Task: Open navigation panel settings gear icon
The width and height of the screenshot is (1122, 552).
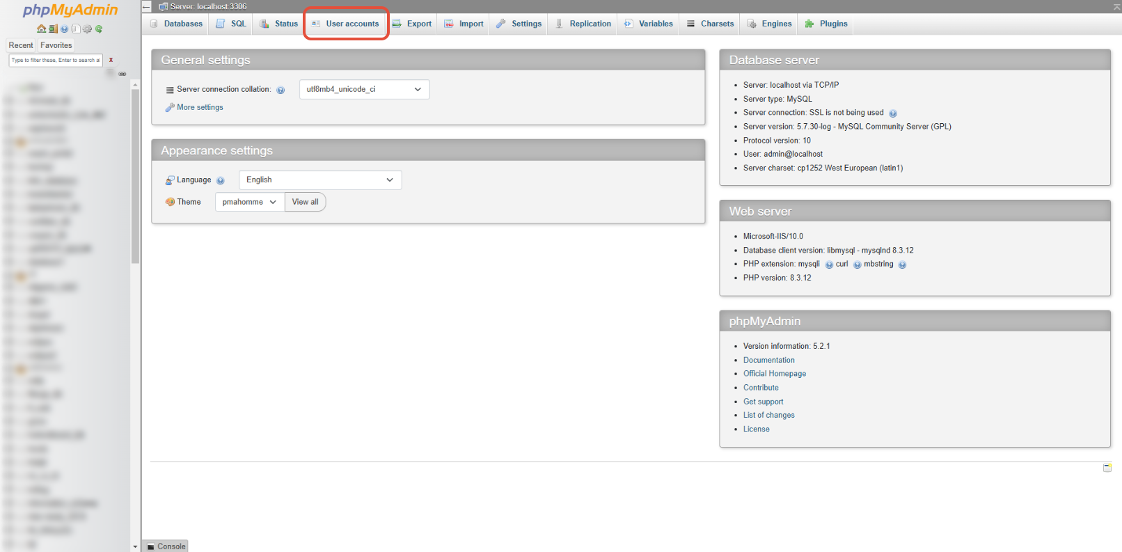Action: [87, 29]
